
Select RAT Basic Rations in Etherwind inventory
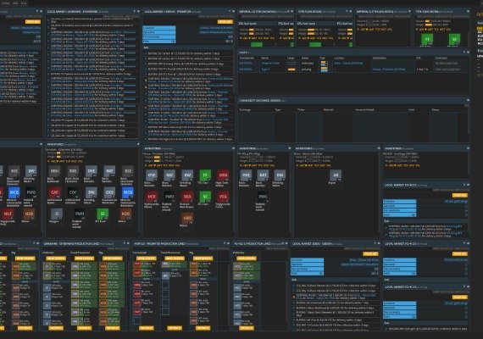coord(109,172)
